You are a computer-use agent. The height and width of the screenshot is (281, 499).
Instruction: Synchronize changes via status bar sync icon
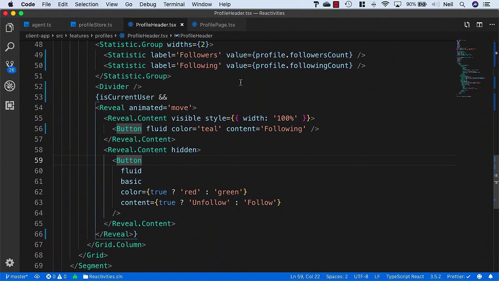(x=37, y=276)
